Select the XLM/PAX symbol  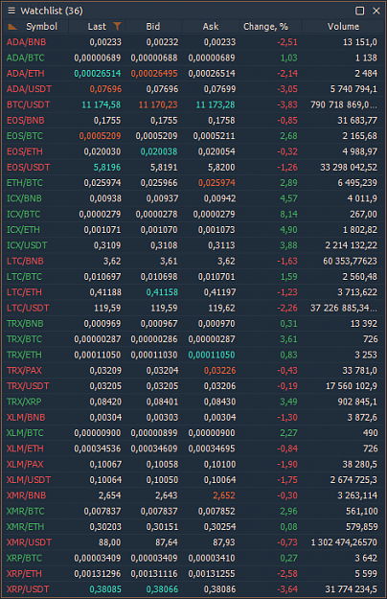(25, 465)
